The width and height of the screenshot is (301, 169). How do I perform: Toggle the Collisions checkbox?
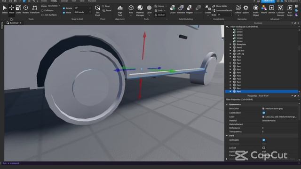click(42, 10)
